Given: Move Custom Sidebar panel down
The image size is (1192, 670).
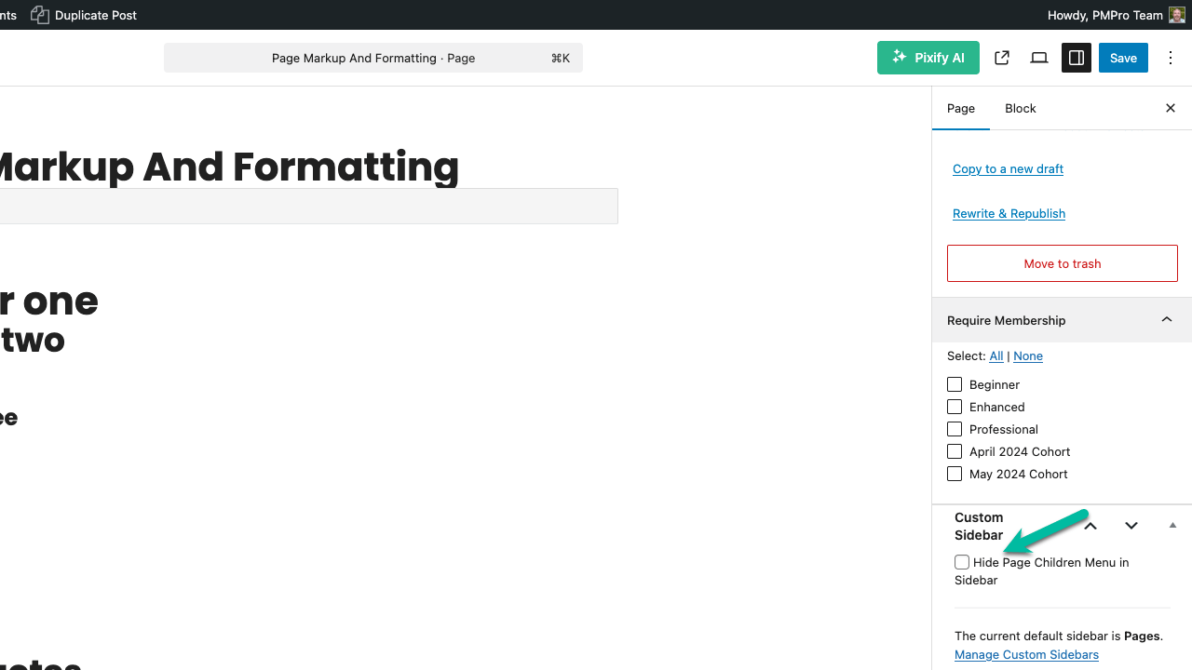Looking at the screenshot, I should [1131, 526].
